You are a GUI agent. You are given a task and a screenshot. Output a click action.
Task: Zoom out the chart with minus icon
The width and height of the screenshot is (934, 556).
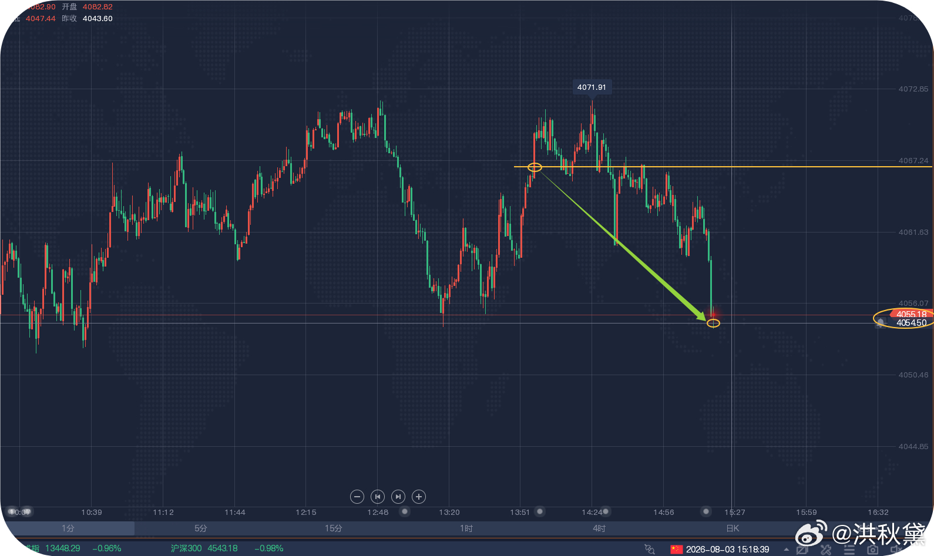click(357, 497)
